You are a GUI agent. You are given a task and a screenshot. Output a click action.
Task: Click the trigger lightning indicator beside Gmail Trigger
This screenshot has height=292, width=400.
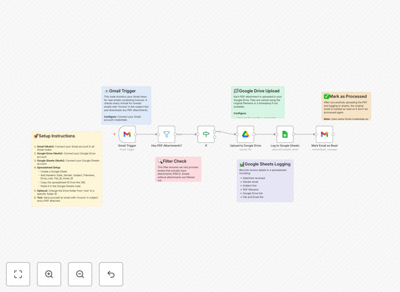pos(114,134)
